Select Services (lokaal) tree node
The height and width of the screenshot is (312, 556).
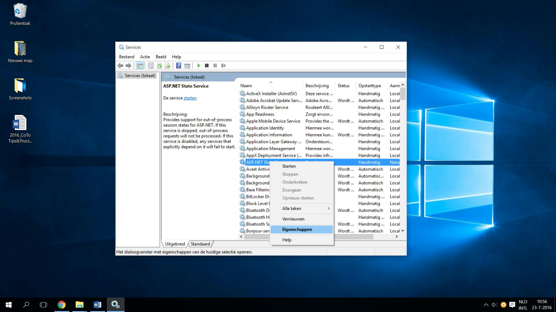pos(140,76)
